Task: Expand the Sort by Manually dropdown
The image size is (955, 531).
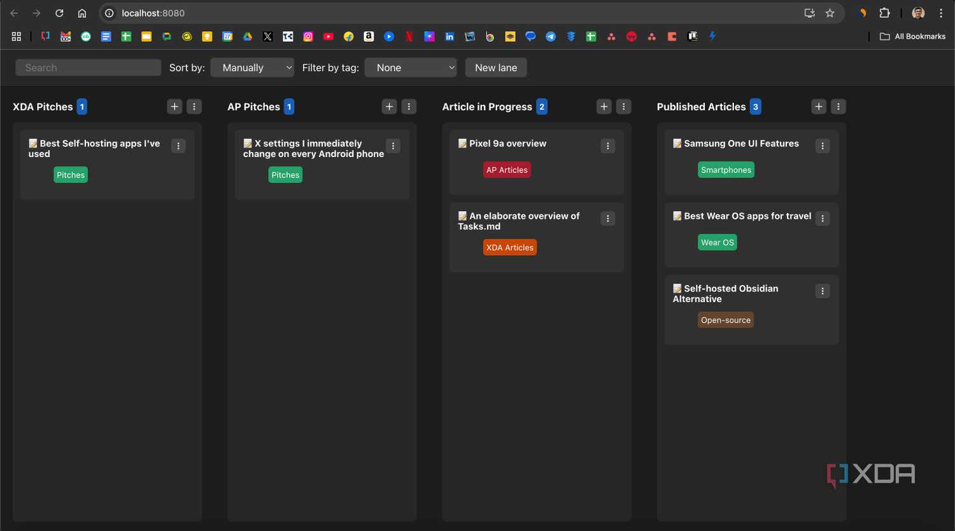Action: click(252, 67)
